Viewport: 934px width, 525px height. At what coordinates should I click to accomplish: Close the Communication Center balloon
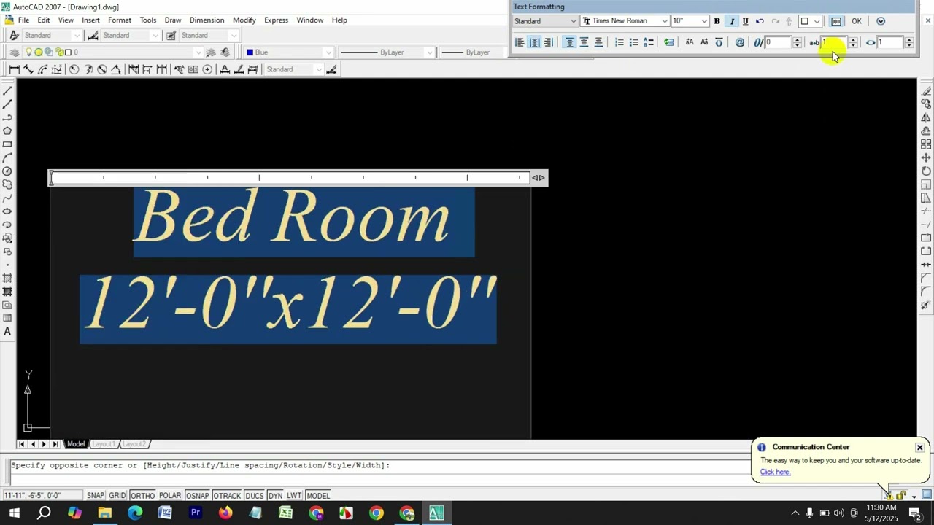pyautogui.click(x=919, y=448)
